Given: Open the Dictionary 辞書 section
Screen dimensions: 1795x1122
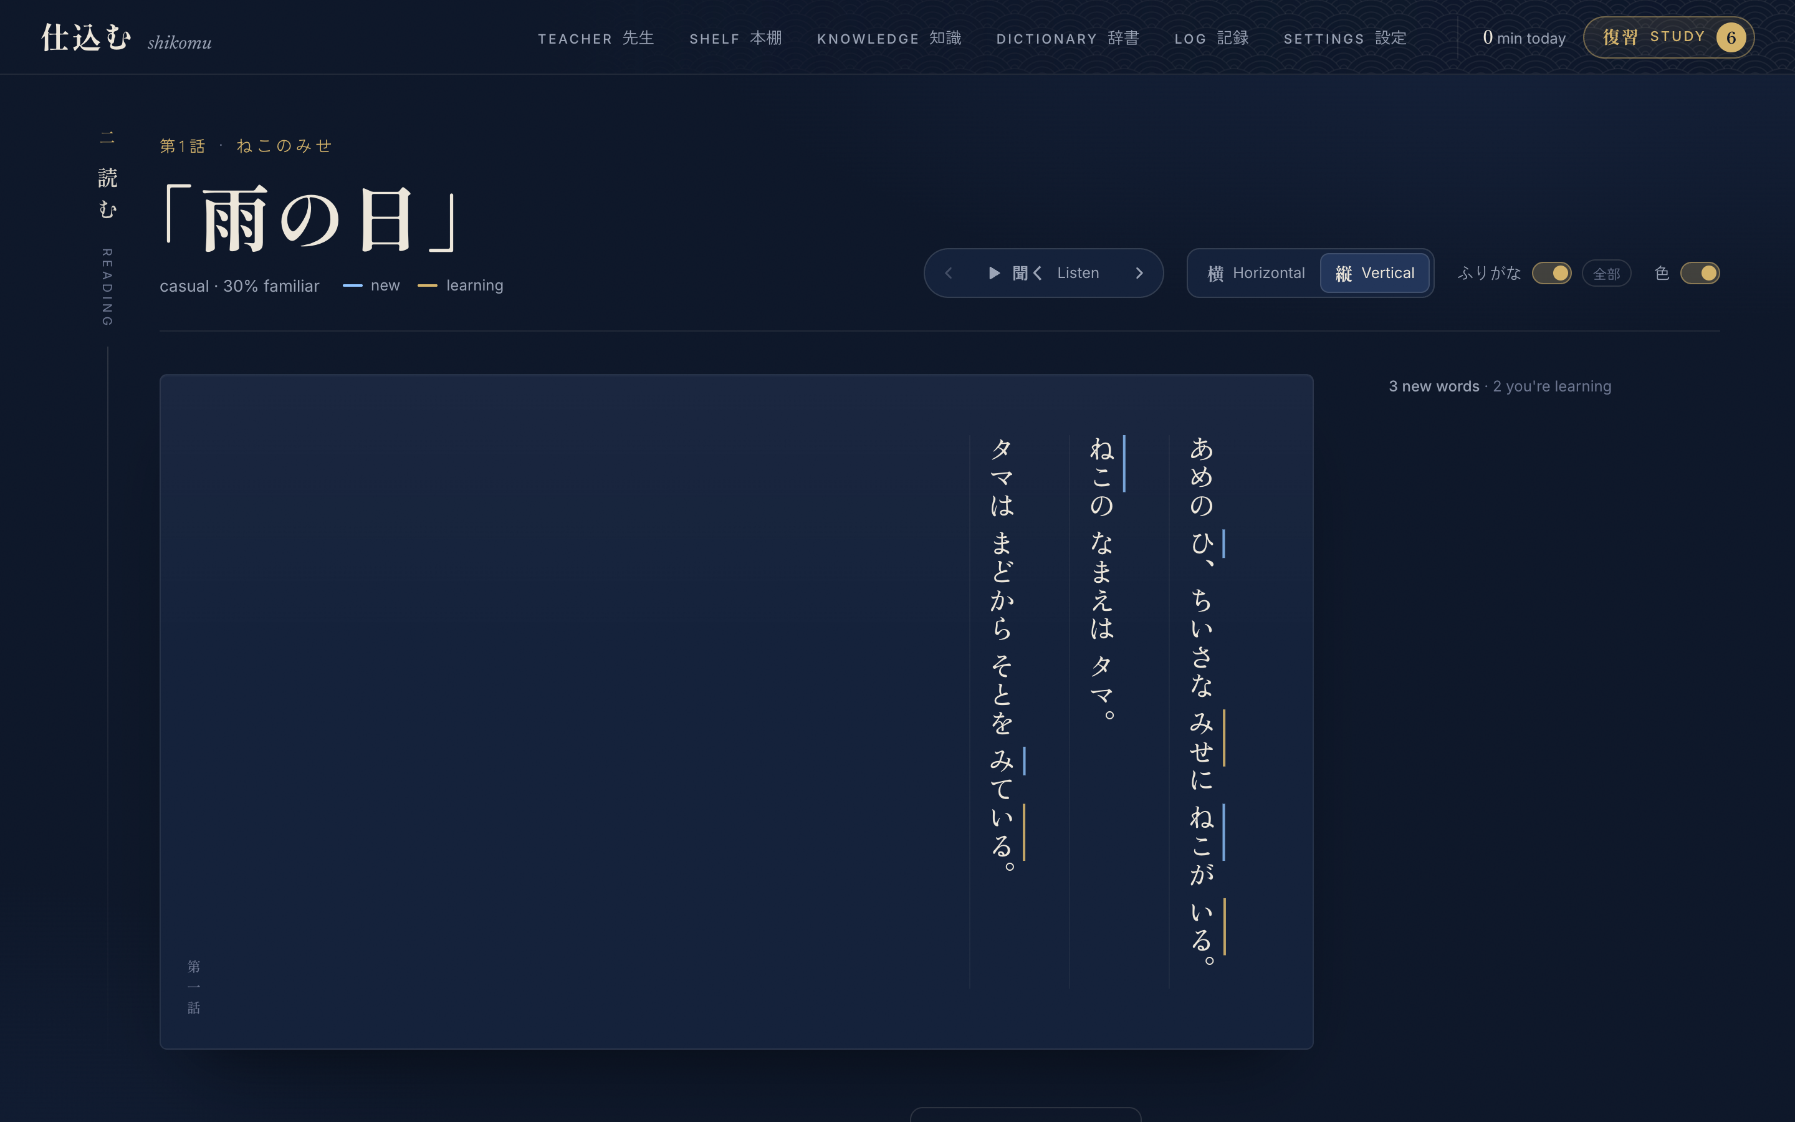Looking at the screenshot, I should pyautogui.click(x=1068, y=38).
